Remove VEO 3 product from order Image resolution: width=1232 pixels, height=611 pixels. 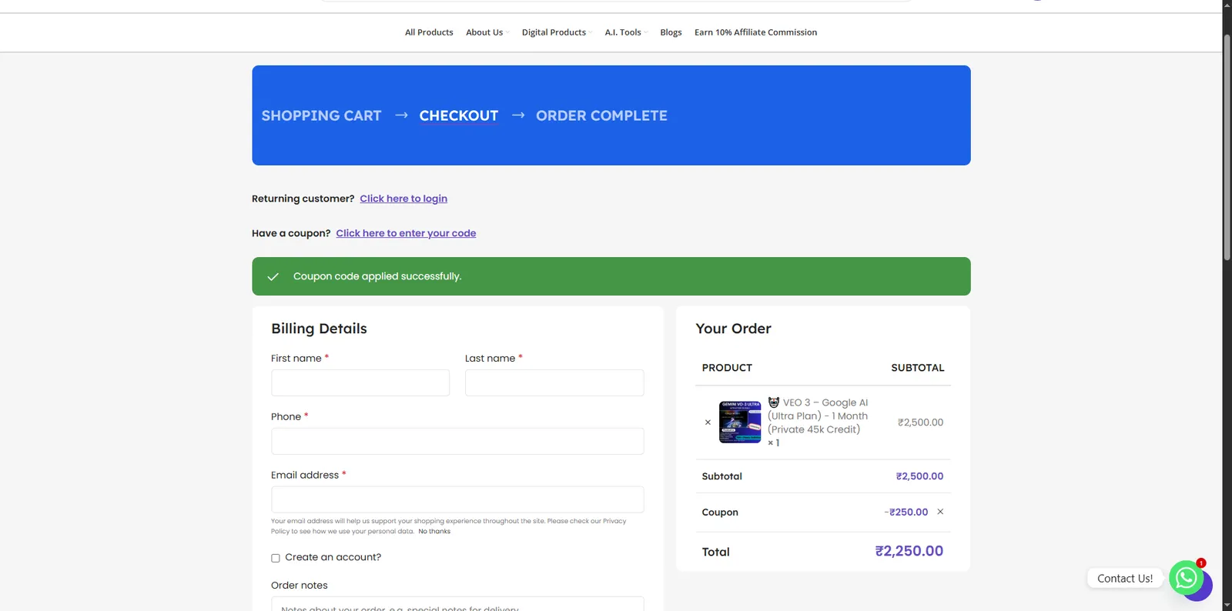coord(708,422)
